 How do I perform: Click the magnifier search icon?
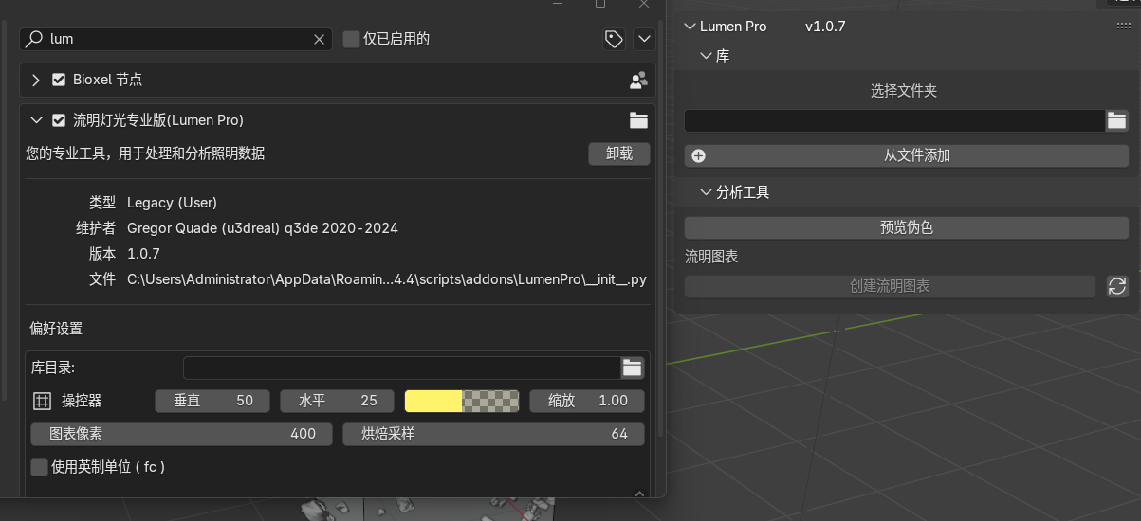[x=34, y=39]
